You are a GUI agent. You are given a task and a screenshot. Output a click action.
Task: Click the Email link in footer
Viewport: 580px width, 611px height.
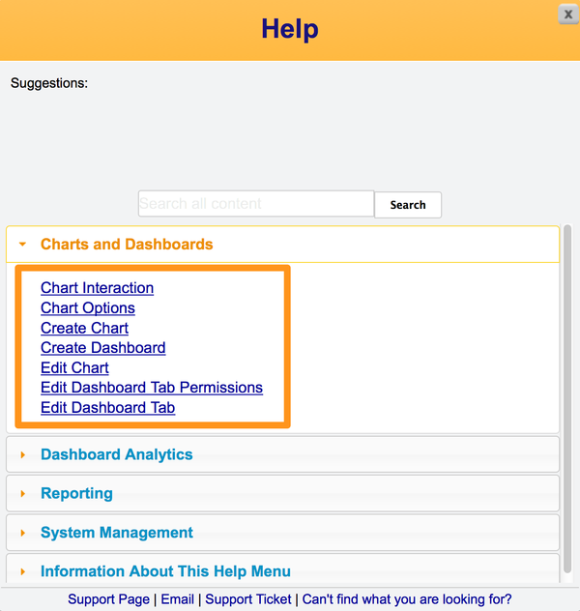pyautogui.click(x=177, y=599)
